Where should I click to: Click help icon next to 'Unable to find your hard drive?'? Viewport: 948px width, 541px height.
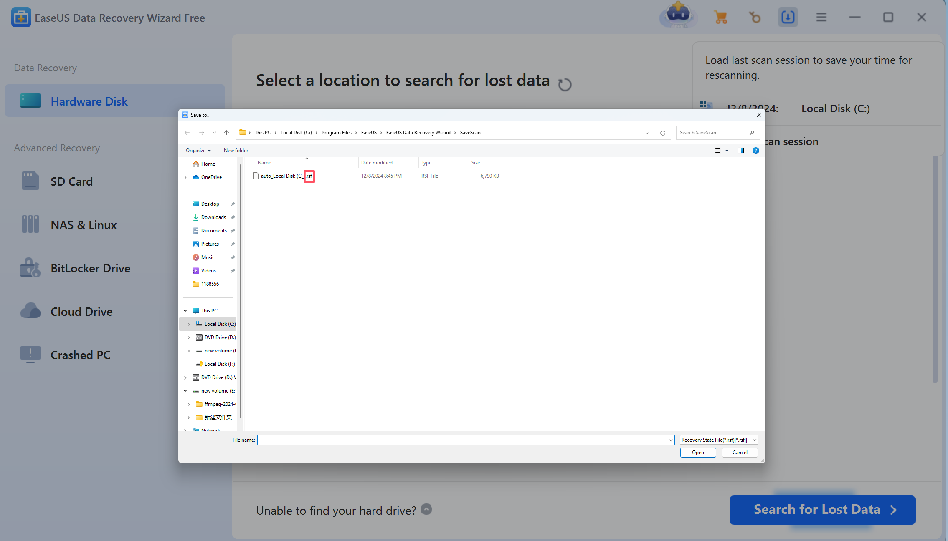[426, 509]
